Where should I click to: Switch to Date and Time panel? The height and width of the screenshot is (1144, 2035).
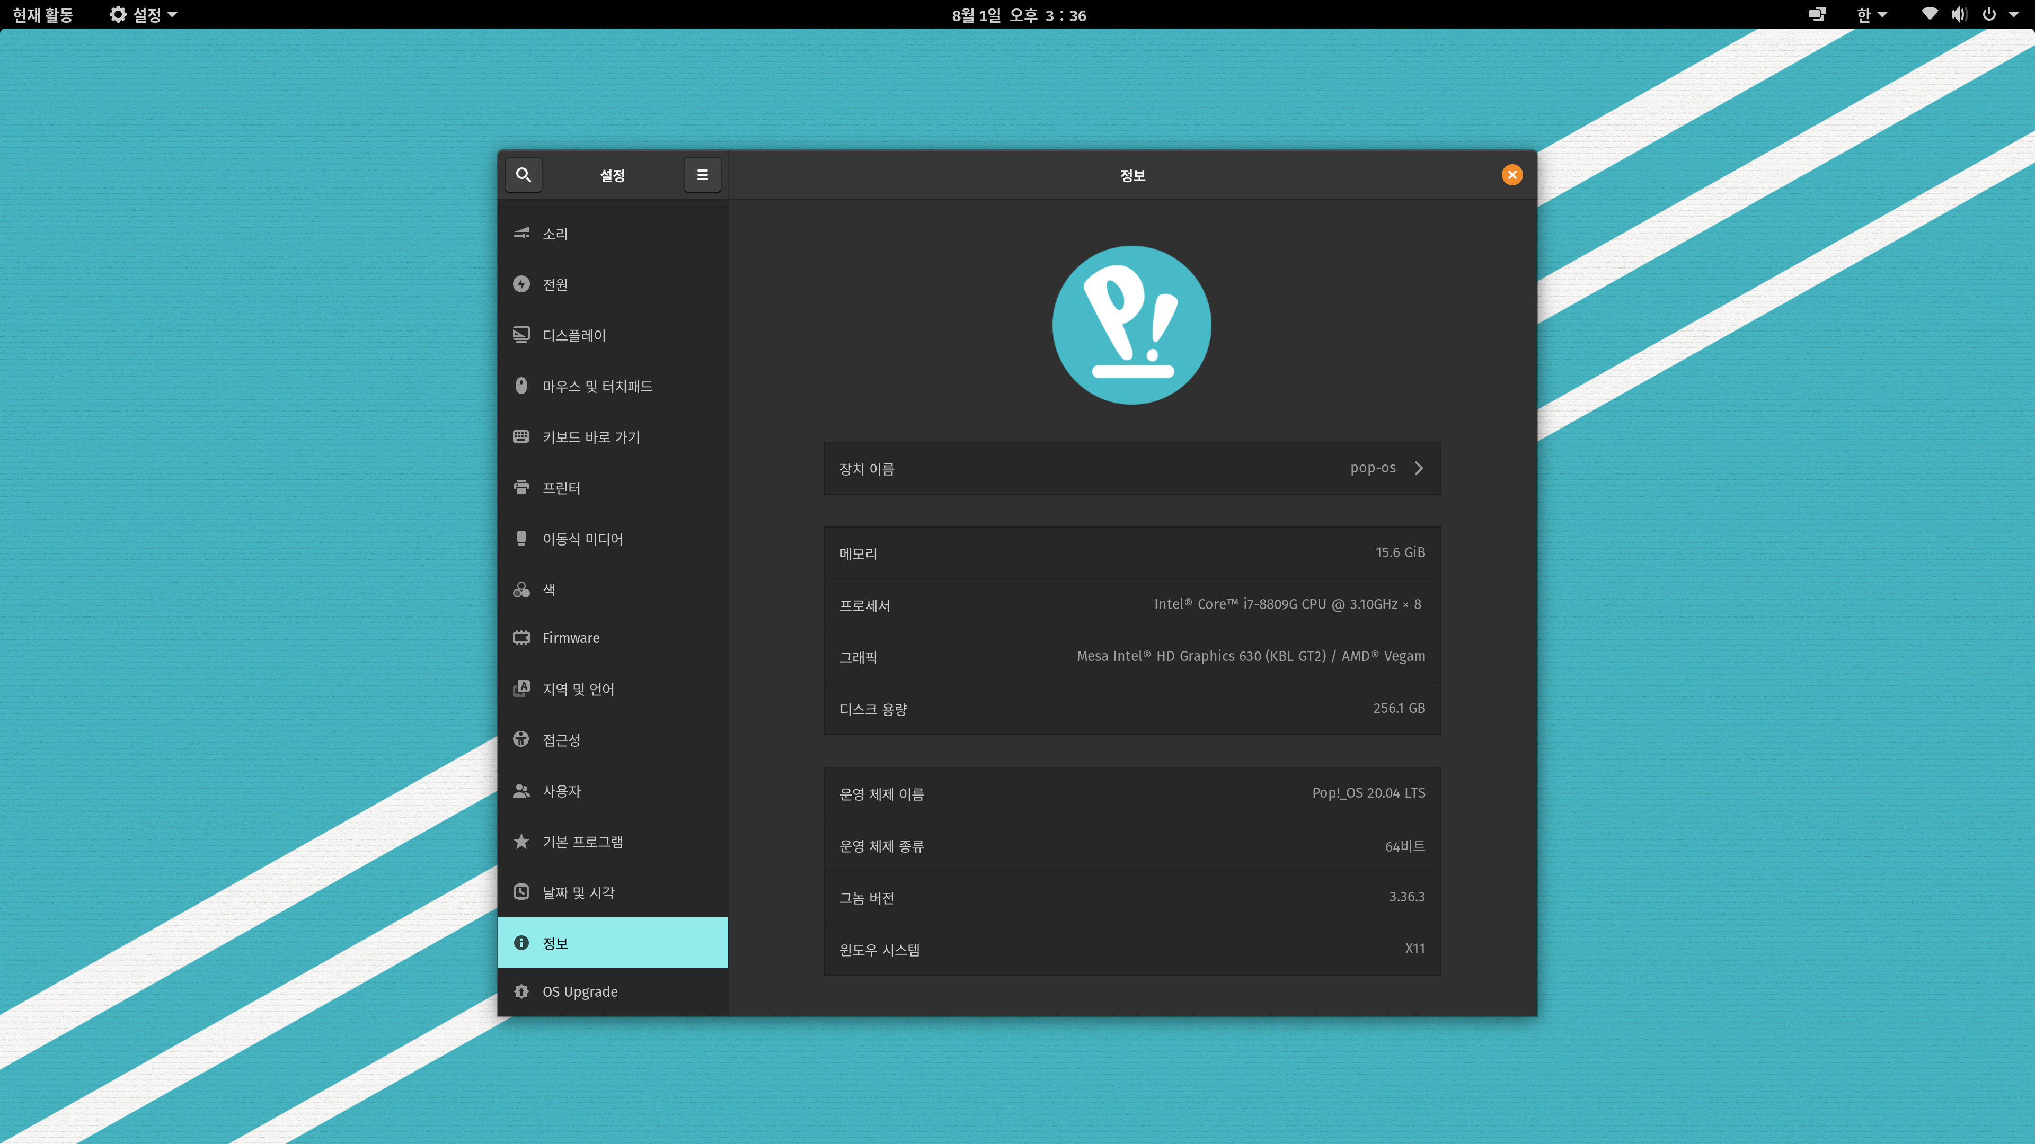(x=578, y=892)
